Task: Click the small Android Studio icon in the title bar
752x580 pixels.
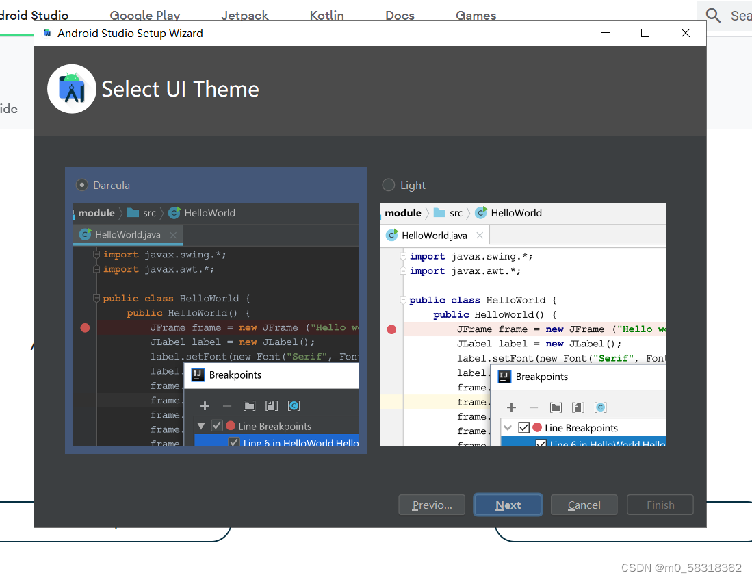Action: coord(47,33)
